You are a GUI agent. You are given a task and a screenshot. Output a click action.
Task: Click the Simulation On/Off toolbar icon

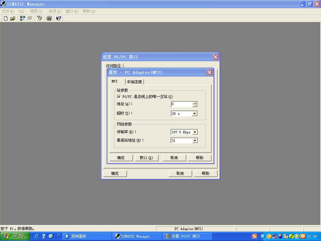49,19
